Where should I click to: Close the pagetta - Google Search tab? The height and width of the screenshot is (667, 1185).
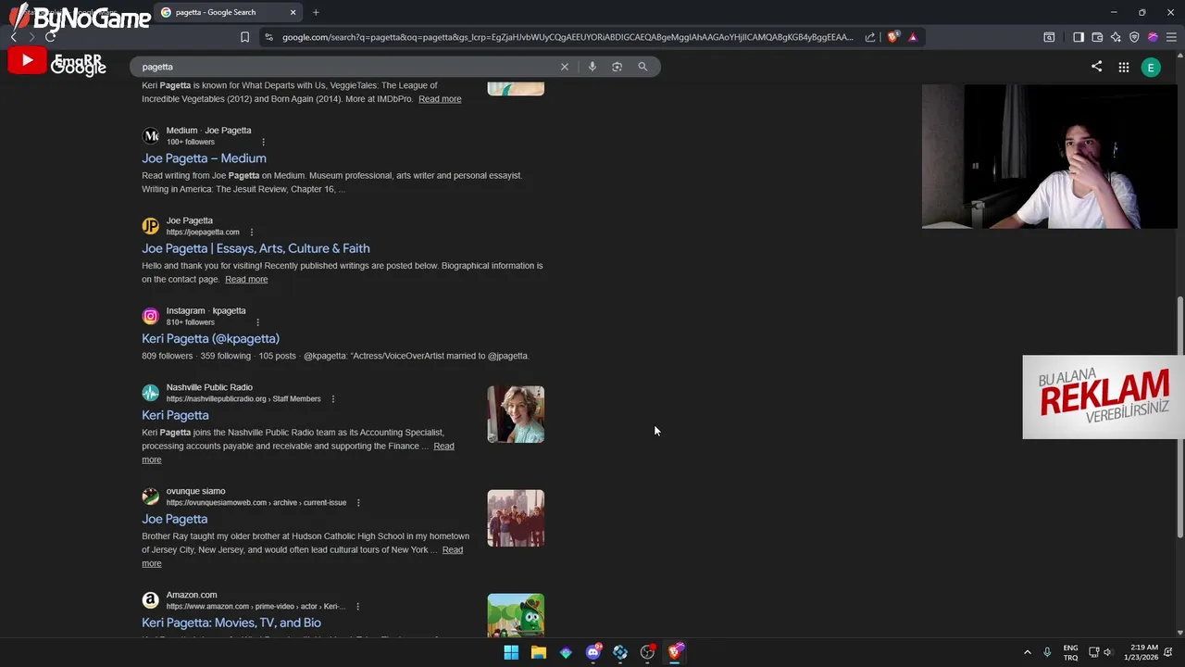click(x=293, y=12)
